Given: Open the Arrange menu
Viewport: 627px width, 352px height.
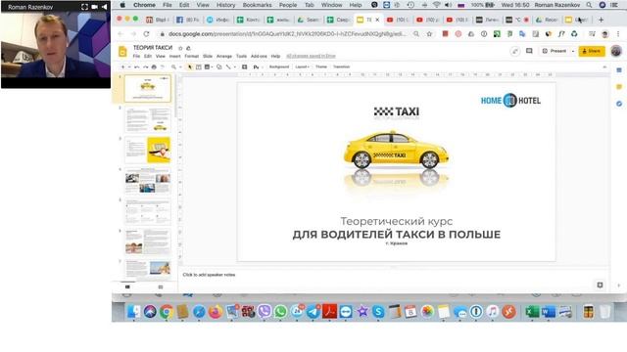Looking at the screenshot, I should 224,57.
